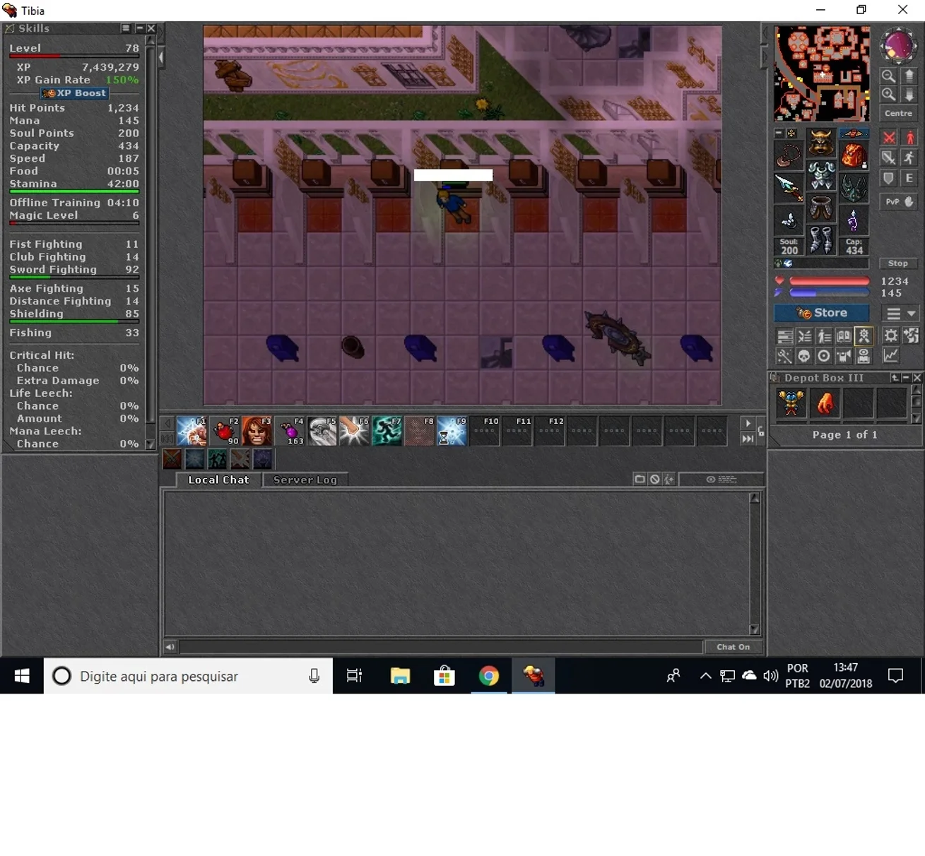
Task: Click the F1 action bar spell icon
Action: (x=192, y=431)
